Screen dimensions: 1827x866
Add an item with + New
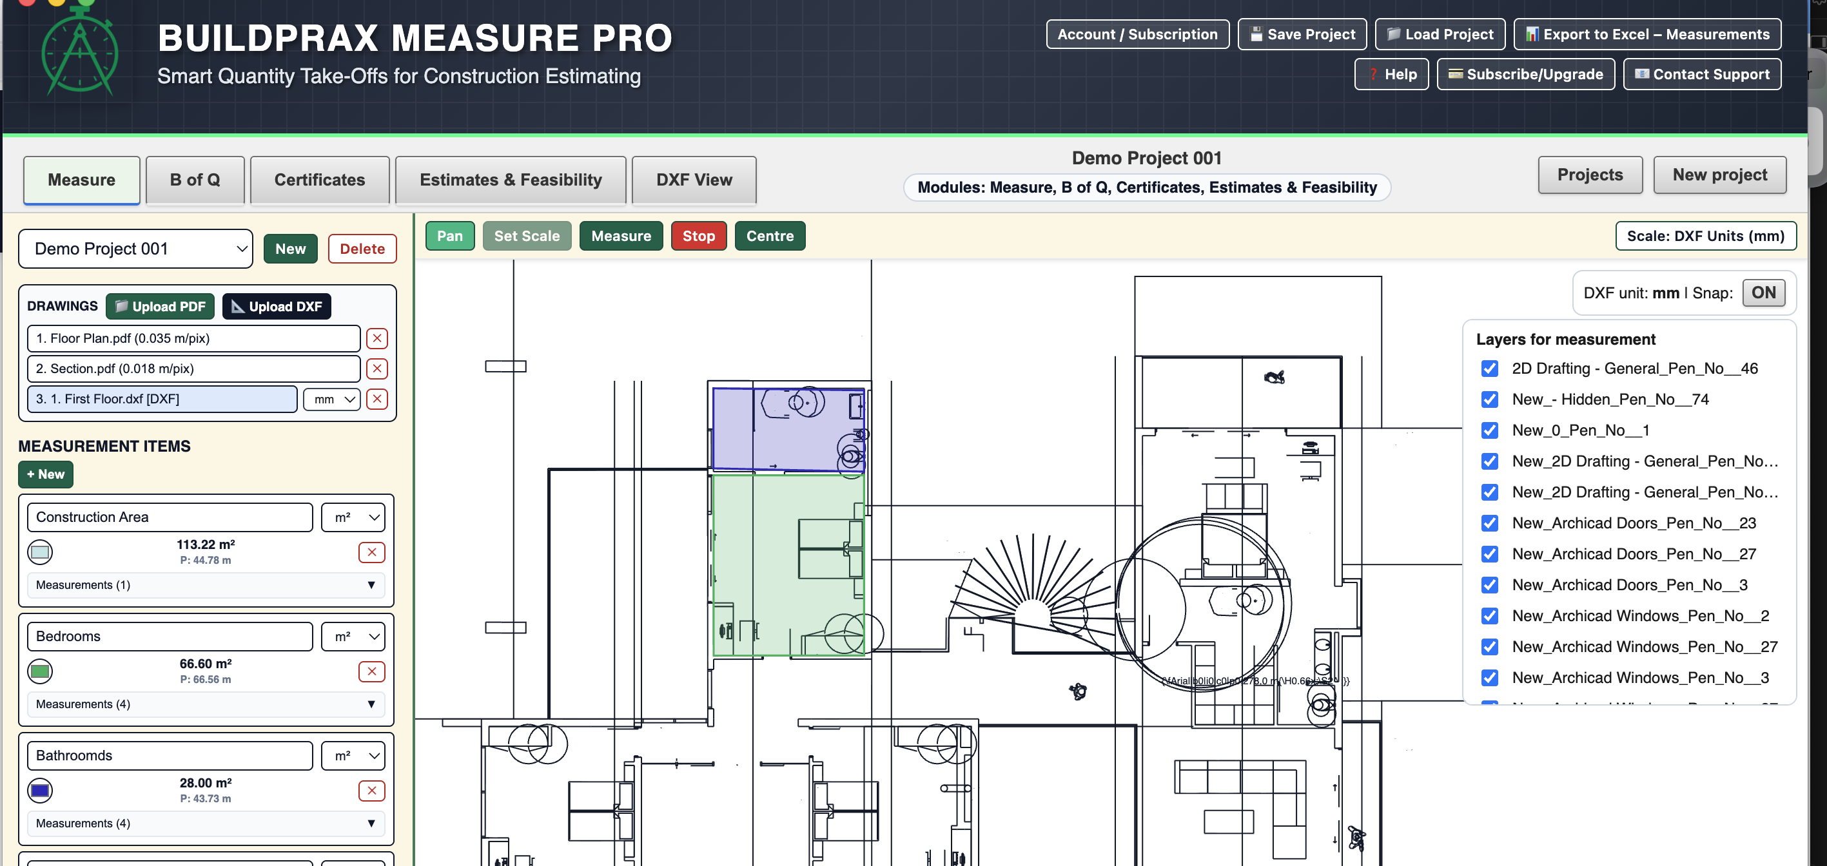coord(45,475)
